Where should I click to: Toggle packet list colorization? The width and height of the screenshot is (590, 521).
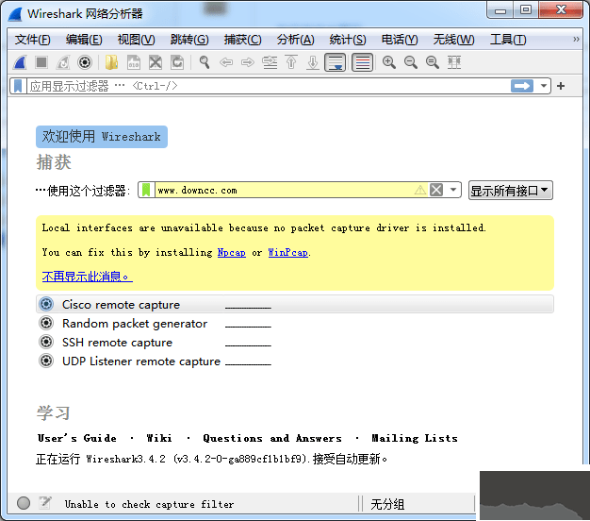pyautogui.click(x=362, y=62)
